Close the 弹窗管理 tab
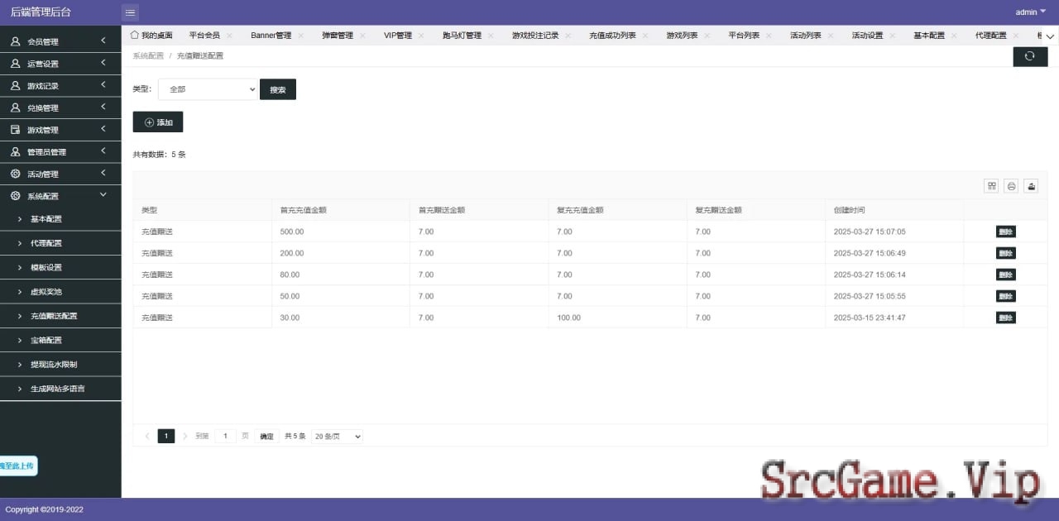Screen dimensions: 1059x521 click(x=362, y=36)
